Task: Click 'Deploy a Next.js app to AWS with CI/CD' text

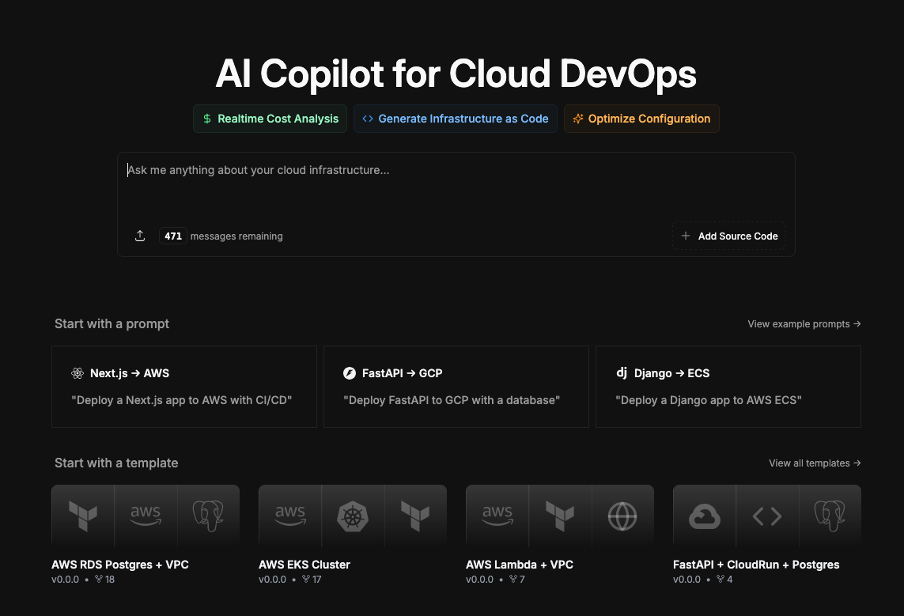Action: pos(182,400)
